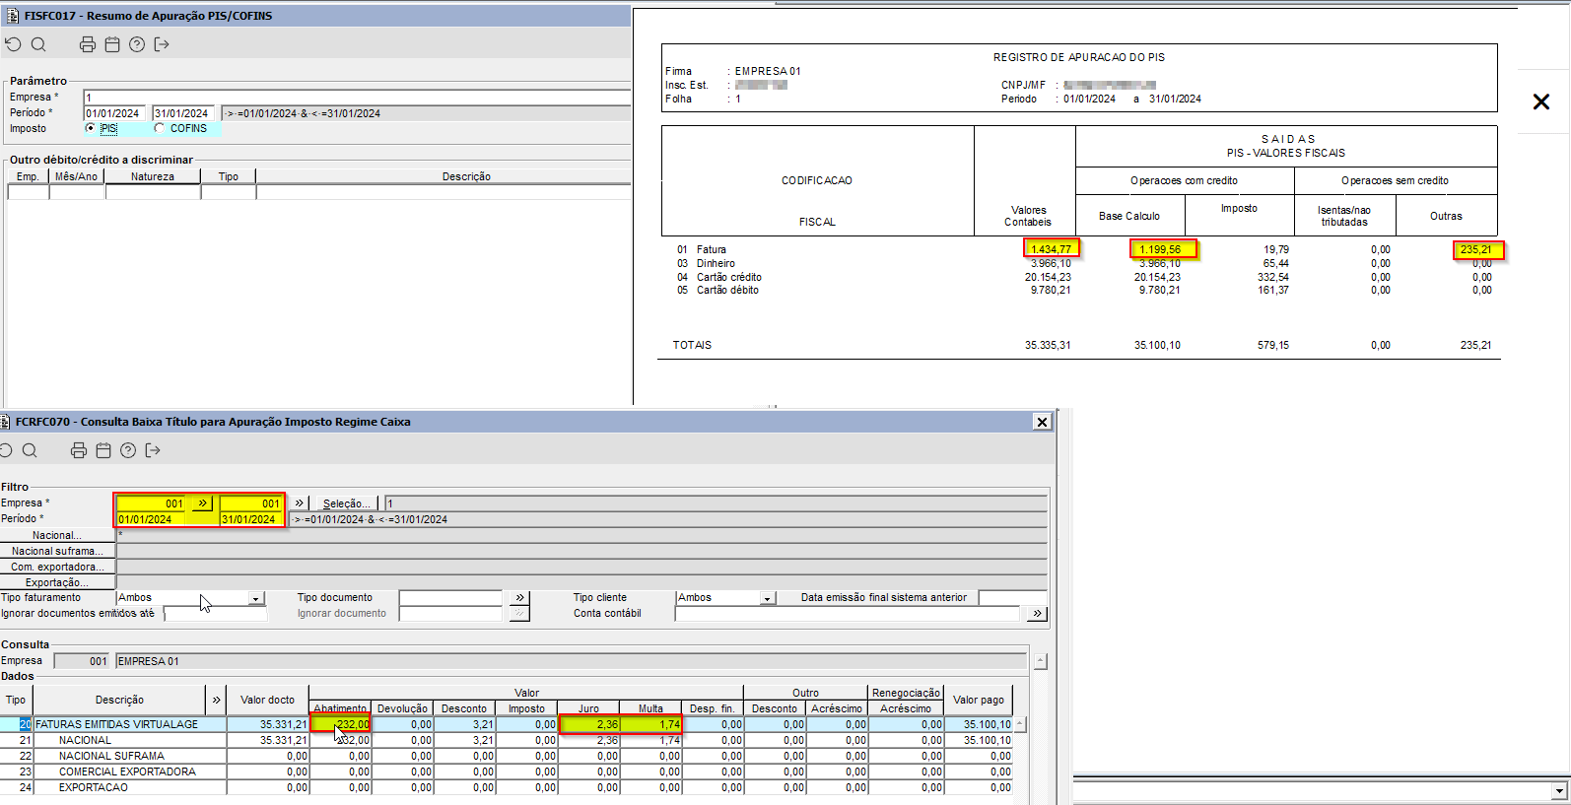Click lookup arrow beside Tipo documento field
Viewport: 1571px width, 805px height.
coord(519,598)
